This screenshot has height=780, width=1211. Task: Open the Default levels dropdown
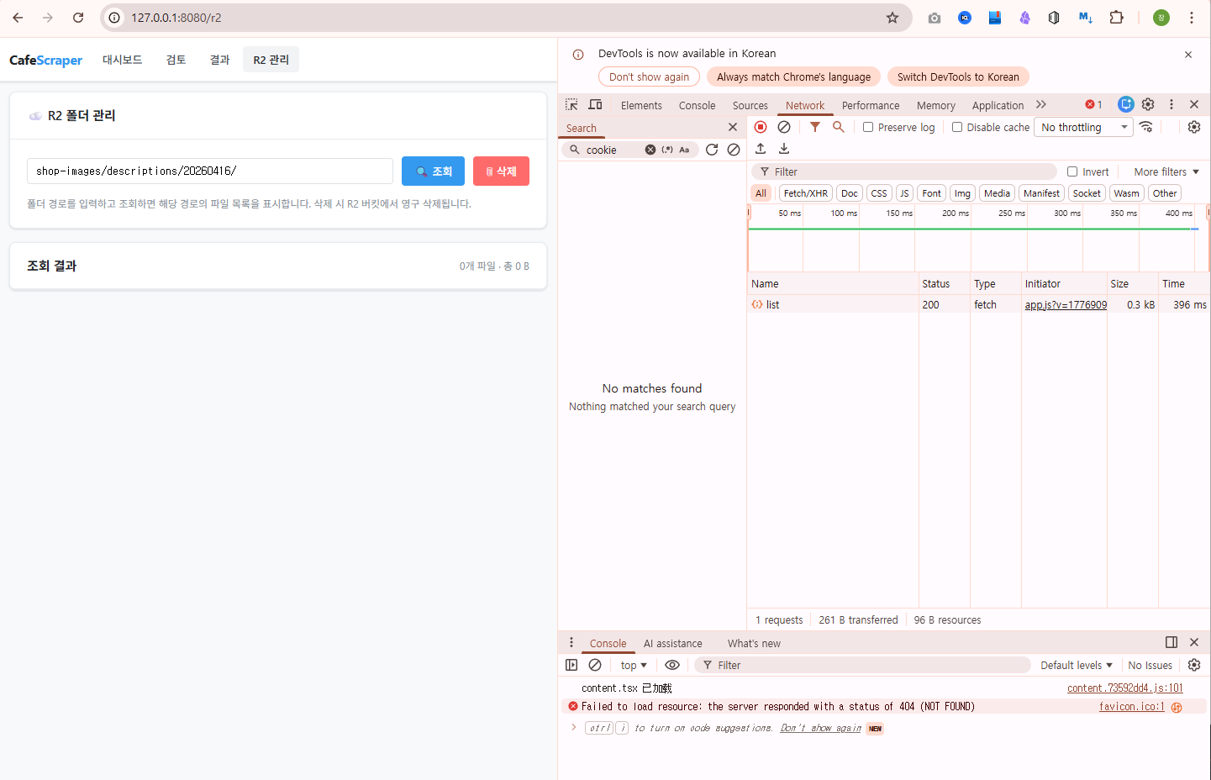1076,665
